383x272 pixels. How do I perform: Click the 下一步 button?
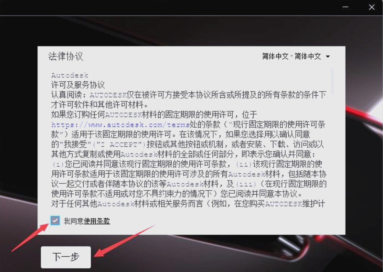pos(66,257)
